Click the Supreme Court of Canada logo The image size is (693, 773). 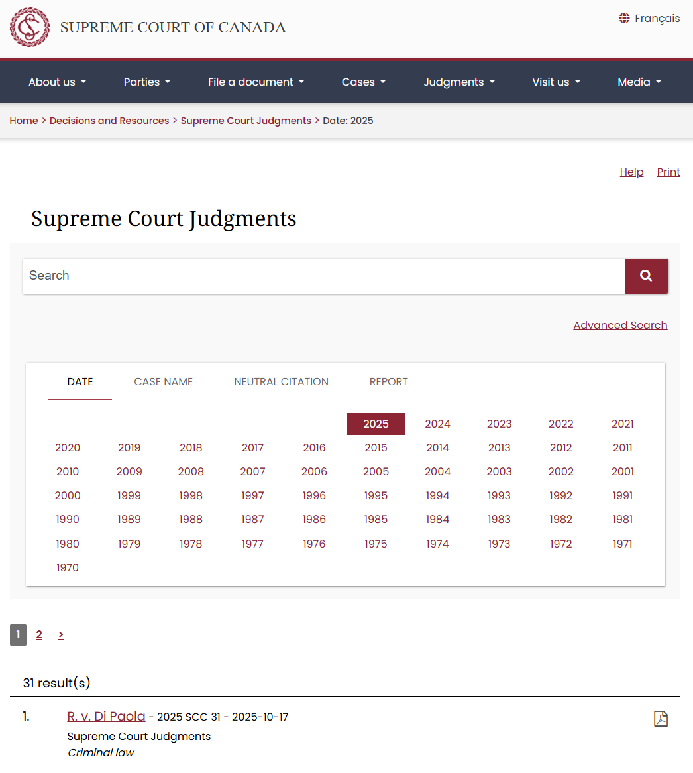30,27
